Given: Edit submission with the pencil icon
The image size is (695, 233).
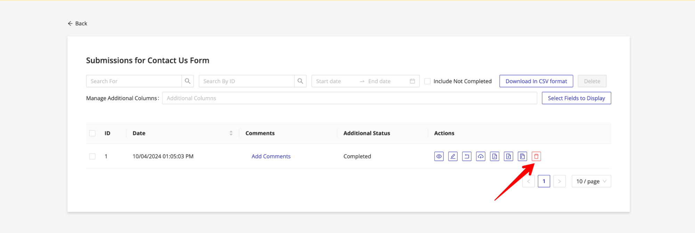Looking at the screenshot, I should [x=453, y=156].
